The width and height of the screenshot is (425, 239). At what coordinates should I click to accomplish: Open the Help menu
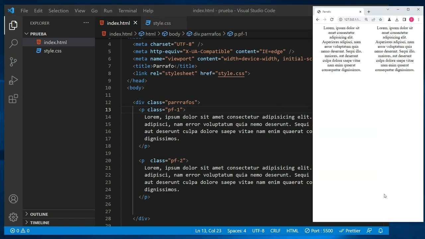tap(148, 11)
